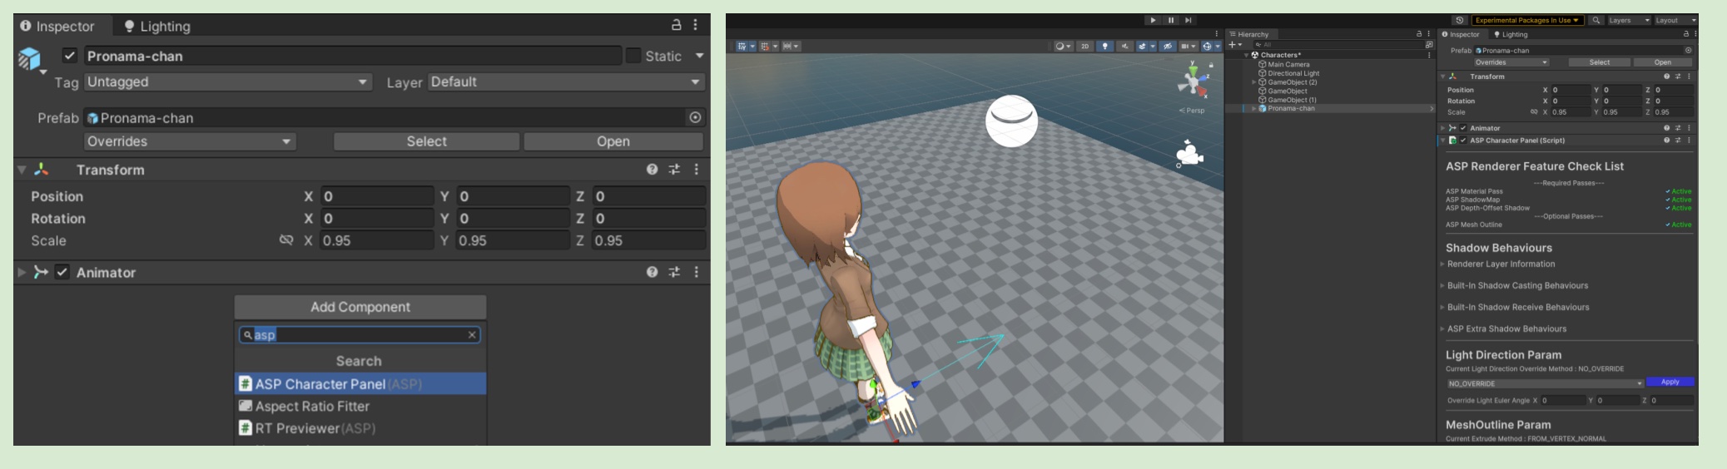Click the scene orientation gizmo lock icon

pos(1211,65)
